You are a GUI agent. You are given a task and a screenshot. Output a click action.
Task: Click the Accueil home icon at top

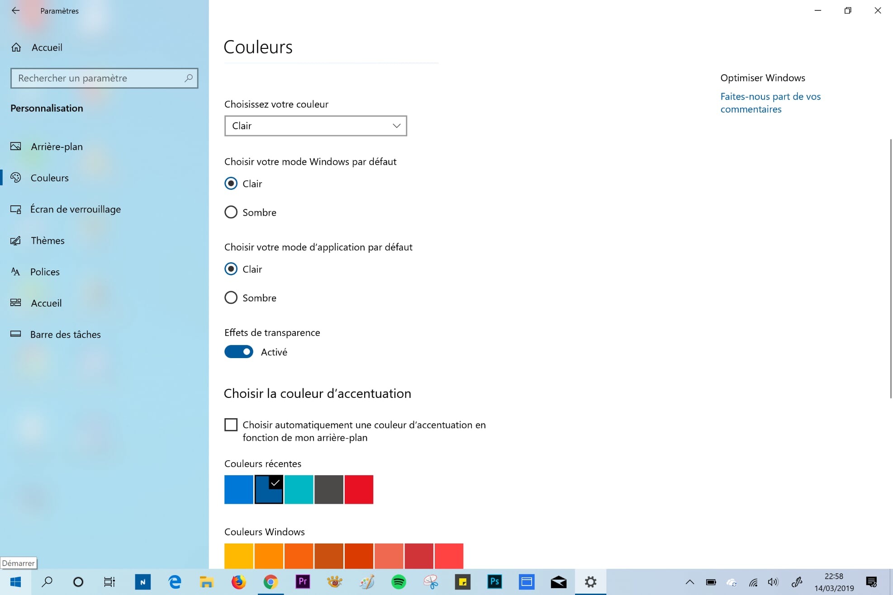pyautogui.click(x=16, y=47)
